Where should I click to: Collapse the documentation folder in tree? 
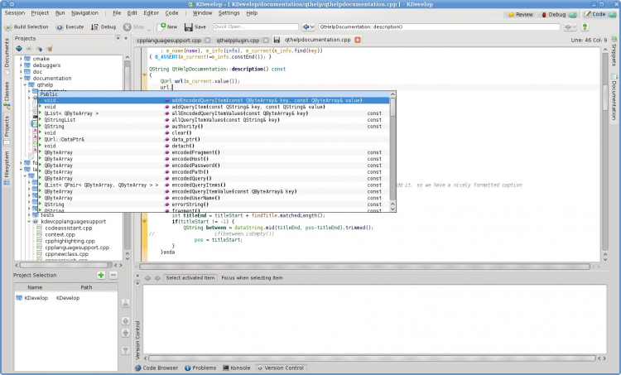point(21,78)
